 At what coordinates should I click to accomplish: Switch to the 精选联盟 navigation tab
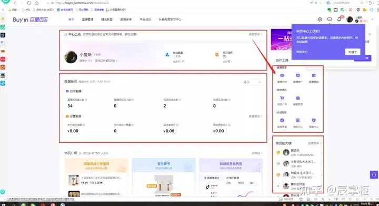[106, 19]
